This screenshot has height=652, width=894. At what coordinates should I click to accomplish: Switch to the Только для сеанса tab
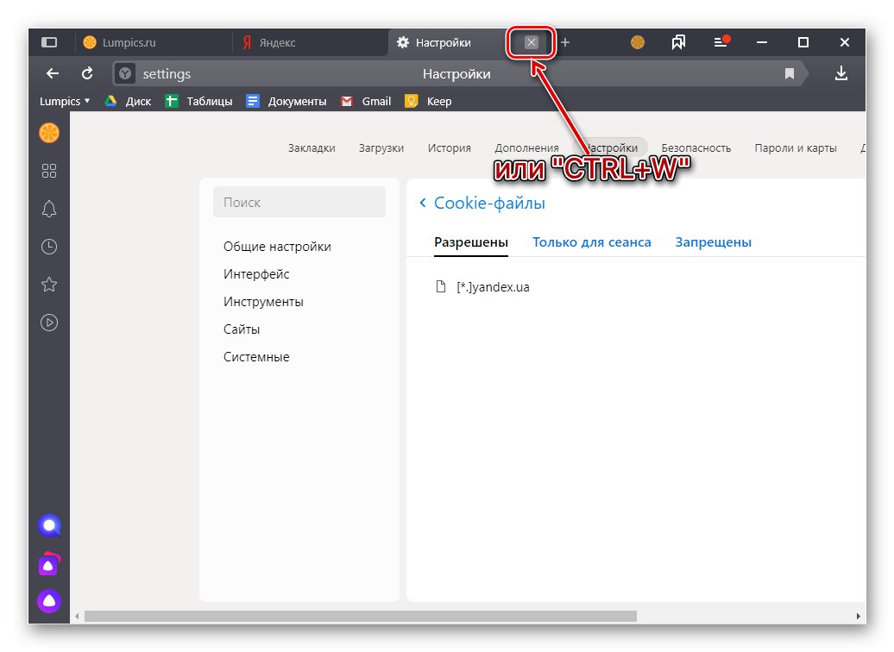pos(592,241)
